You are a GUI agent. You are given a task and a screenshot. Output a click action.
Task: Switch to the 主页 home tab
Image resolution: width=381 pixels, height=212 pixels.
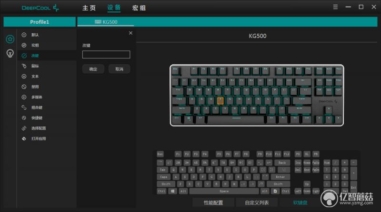click(89, 8)
